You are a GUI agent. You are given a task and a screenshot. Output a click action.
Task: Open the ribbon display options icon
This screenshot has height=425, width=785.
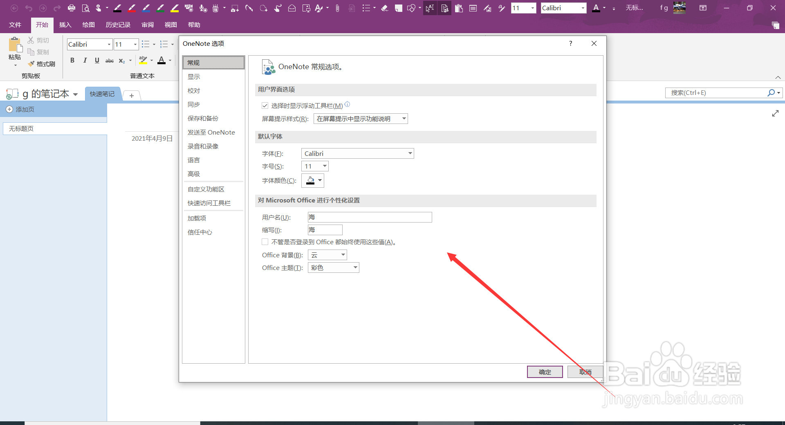703,8
